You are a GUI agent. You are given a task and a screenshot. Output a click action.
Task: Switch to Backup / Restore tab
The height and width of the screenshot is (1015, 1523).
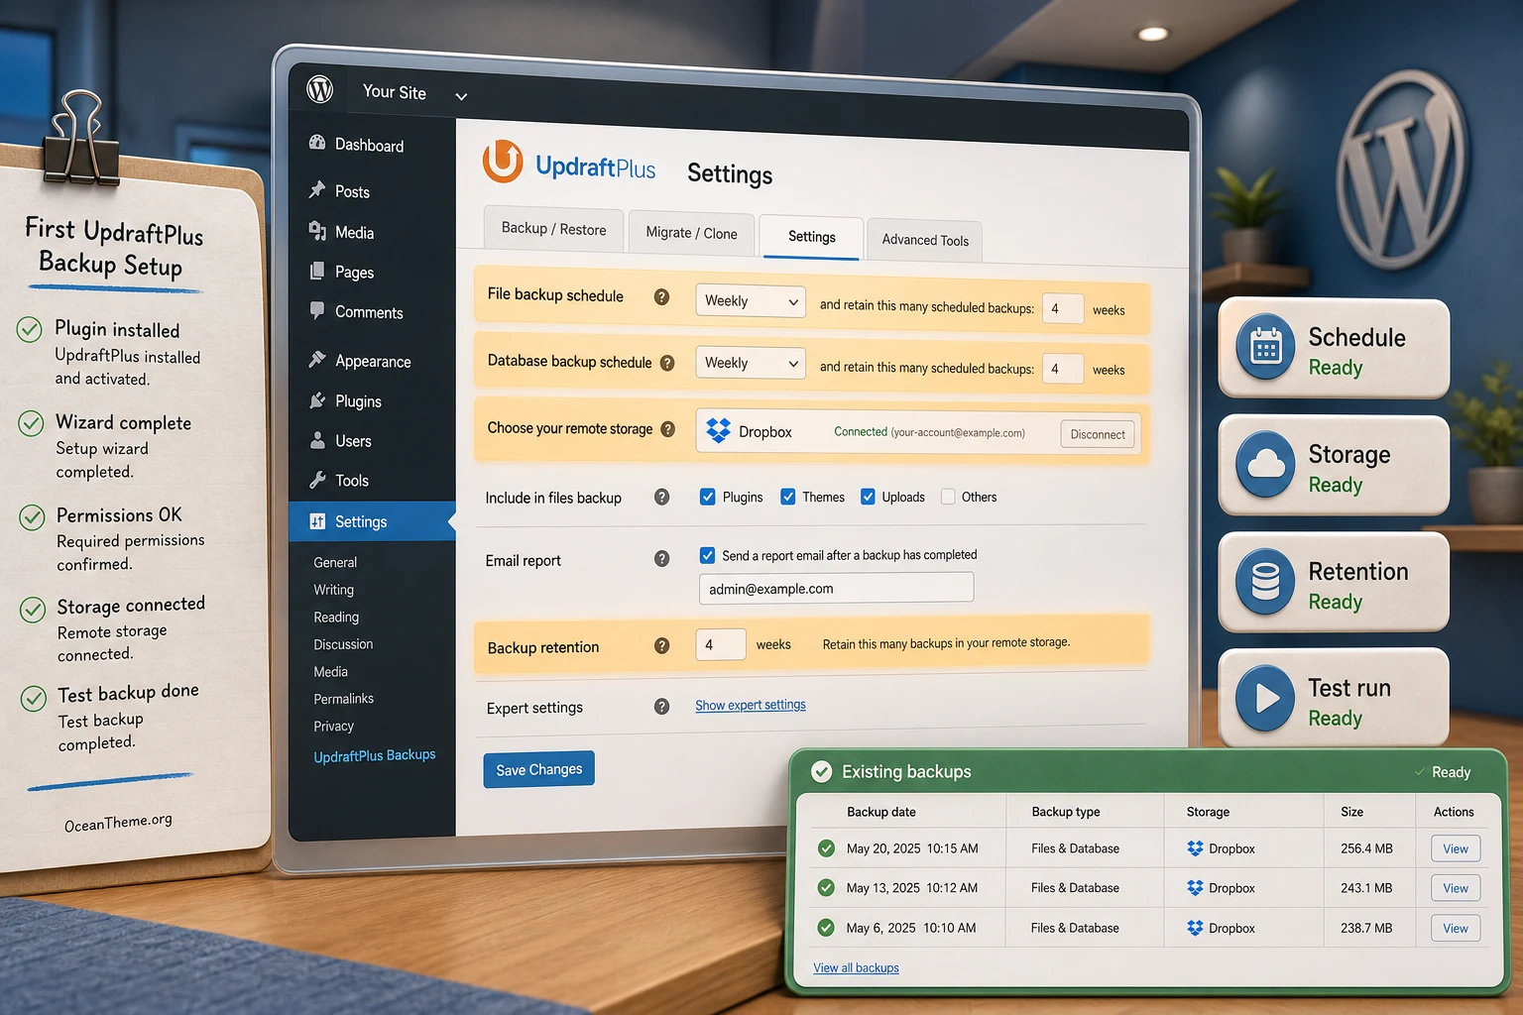point(553,229)
